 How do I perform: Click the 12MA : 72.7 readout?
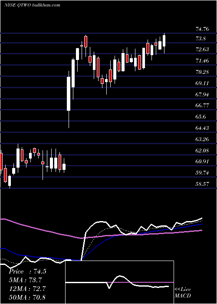pyautogui.click(x=27, y=288)
